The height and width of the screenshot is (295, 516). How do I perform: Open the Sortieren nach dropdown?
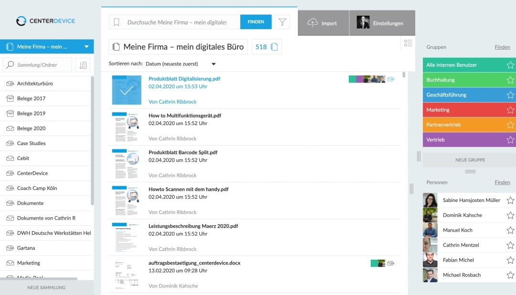[181, 64]
